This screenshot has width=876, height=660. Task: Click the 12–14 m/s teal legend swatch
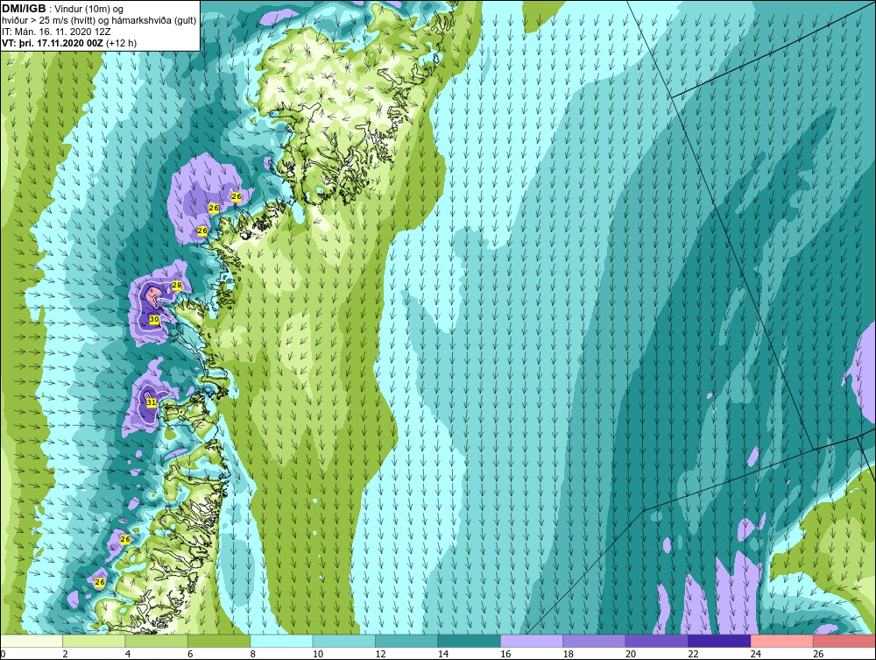pyautogui.click(x=406, y=641)
